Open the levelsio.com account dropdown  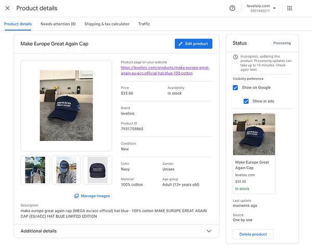pos(274,8)
